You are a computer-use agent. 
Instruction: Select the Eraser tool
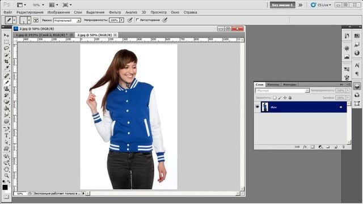[6, 102]
